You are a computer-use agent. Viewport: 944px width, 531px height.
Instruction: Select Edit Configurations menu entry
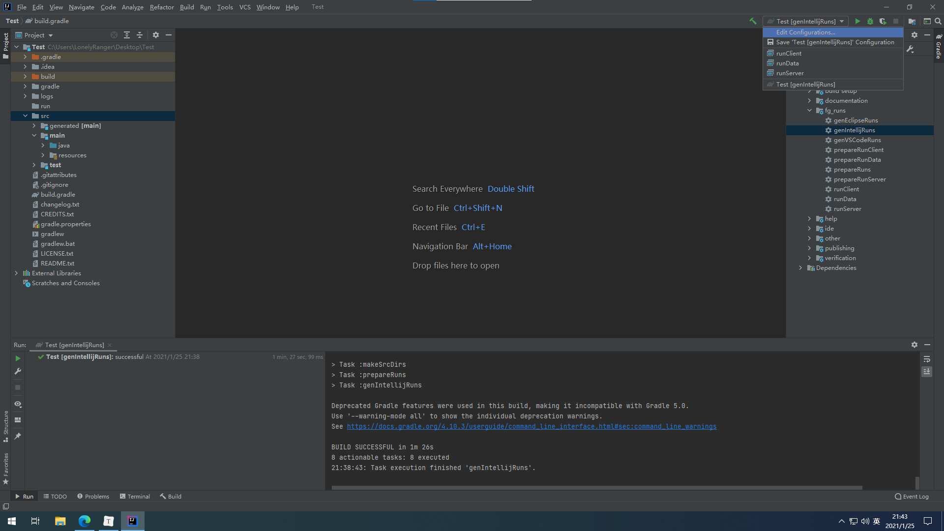pyautogui.click(x=805, y=32)
